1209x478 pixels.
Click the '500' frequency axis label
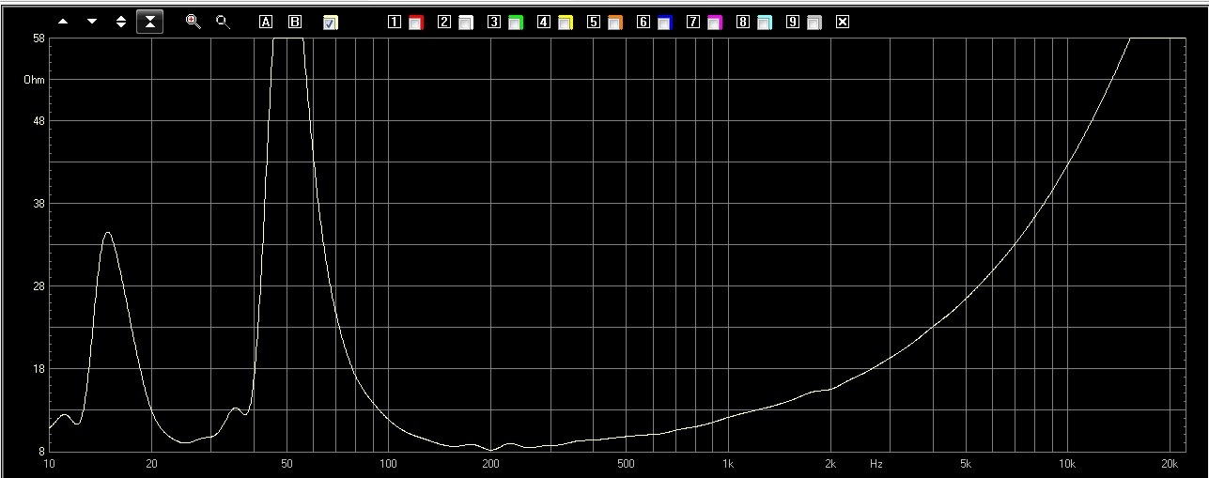tap(626, 464)
